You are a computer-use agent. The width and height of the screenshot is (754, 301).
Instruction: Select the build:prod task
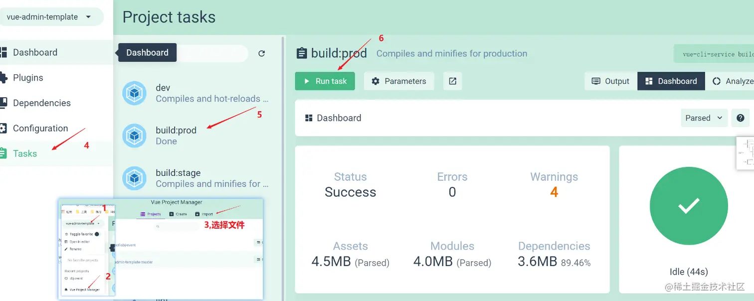[x=198, y=136]
